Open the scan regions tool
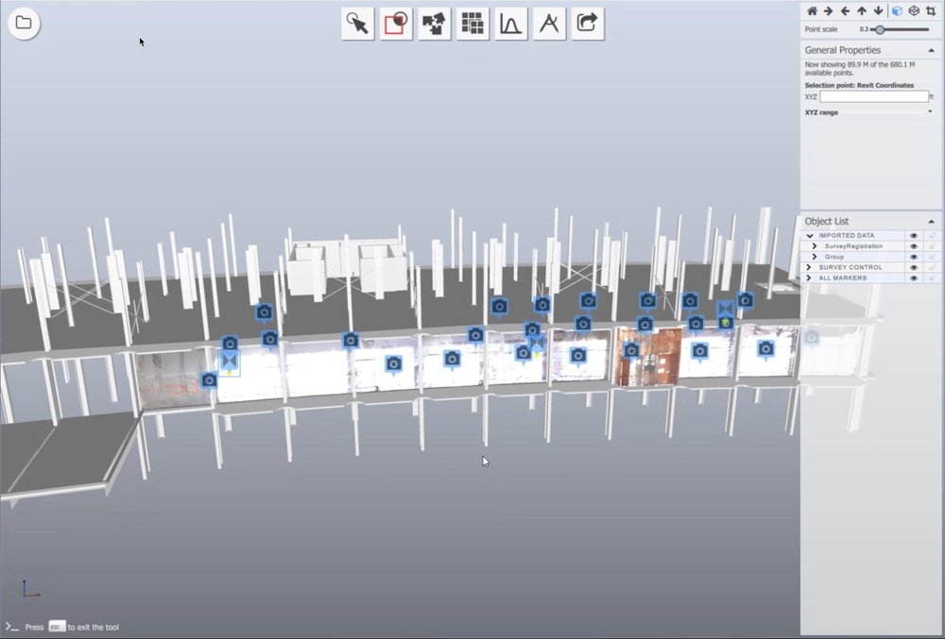Screen dimensions: 945x639 pyautogui.click(x=434, y=24)
